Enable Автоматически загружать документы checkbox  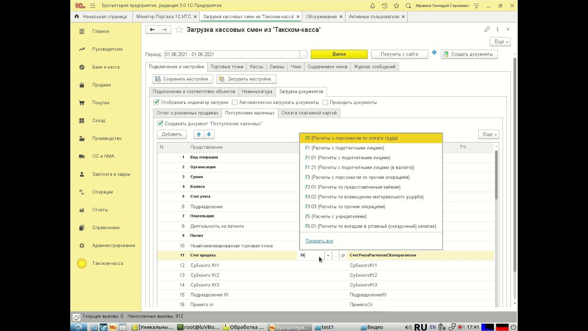point(235,103)
